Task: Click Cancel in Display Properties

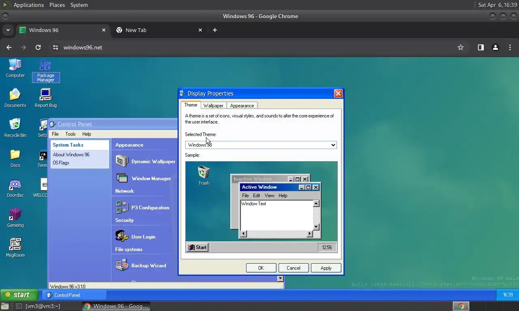Action: [x=294, y=268]
